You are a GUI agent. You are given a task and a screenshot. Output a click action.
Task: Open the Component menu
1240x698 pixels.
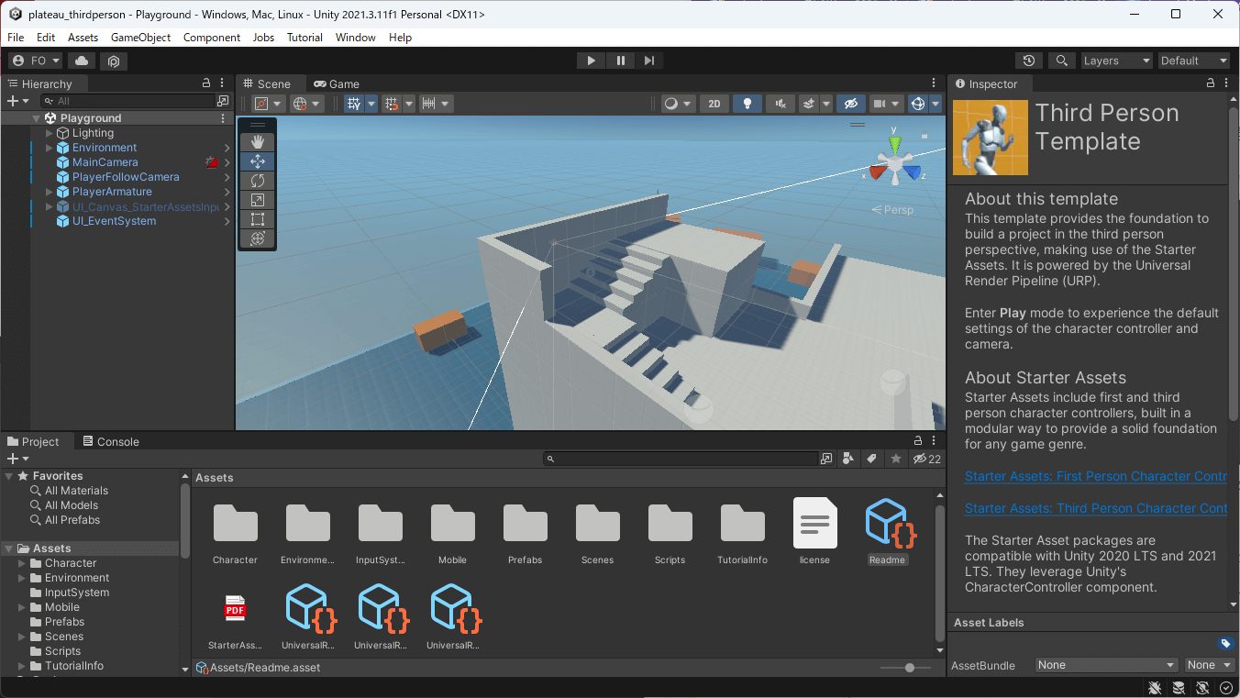(212, 38)
